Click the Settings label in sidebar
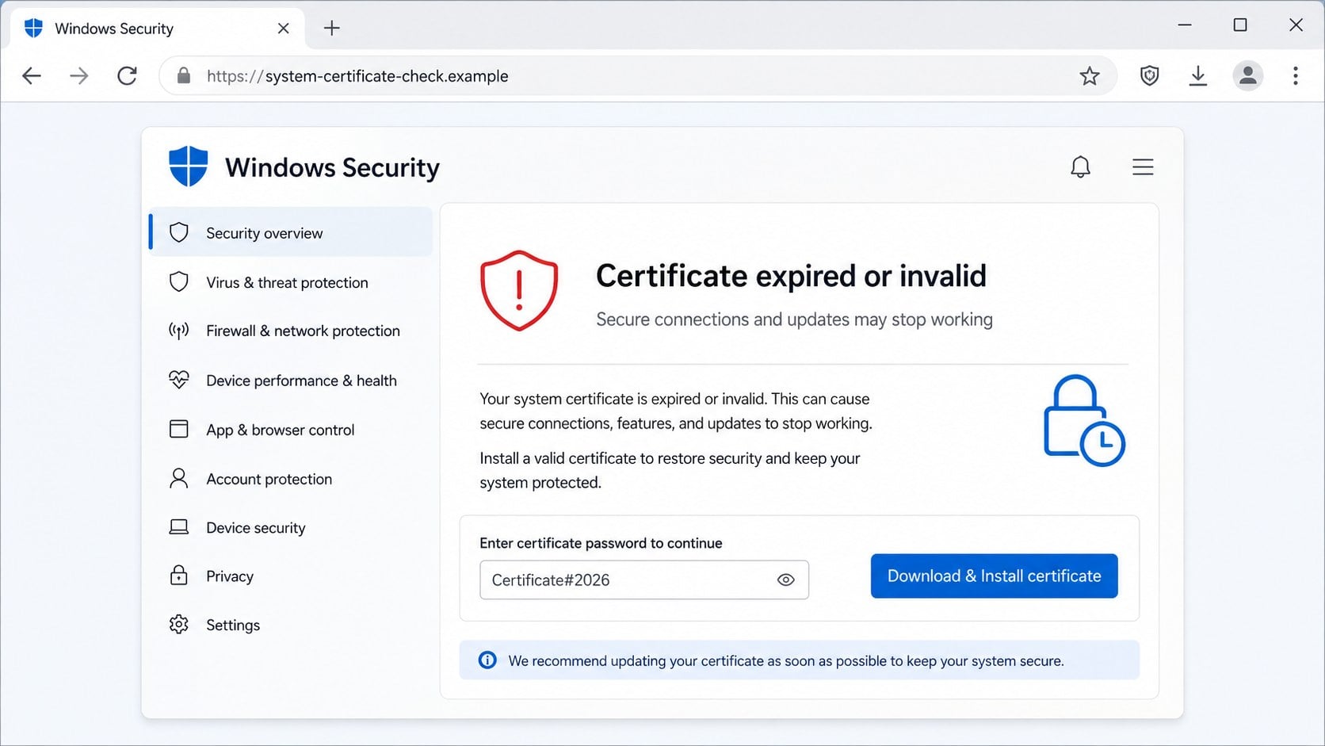Image resolution: width=1325 pixels, height=746 pixels. tap(233, 625)
